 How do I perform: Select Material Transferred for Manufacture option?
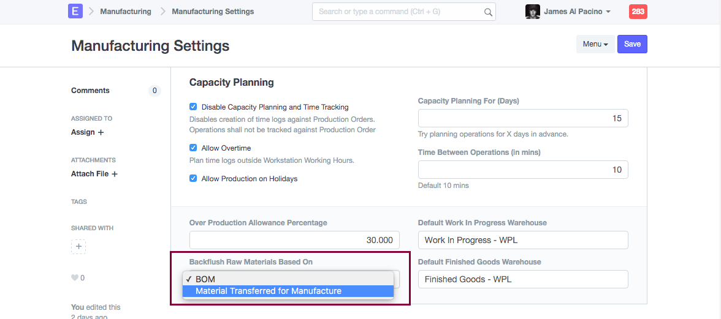coord(269,291)
